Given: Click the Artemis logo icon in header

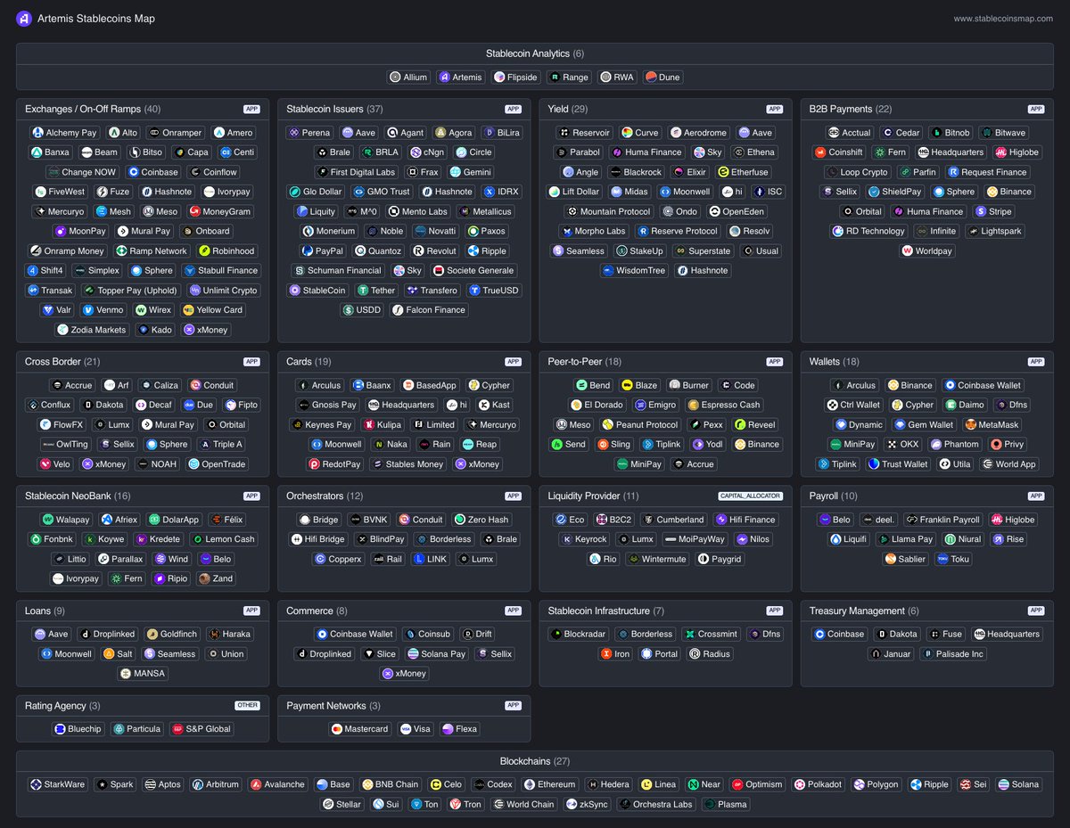Looking at the screenshot, I should 24,18.
